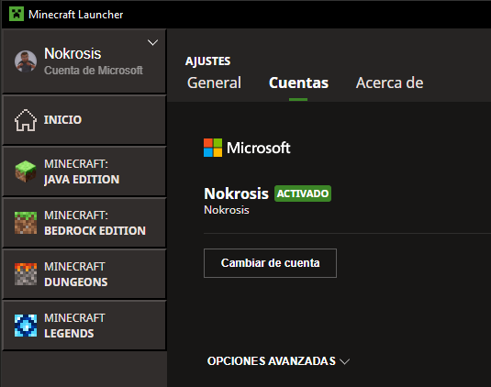Click the Microsoft logo
This screenshot has width=491, height=387.
coord(247,148)
